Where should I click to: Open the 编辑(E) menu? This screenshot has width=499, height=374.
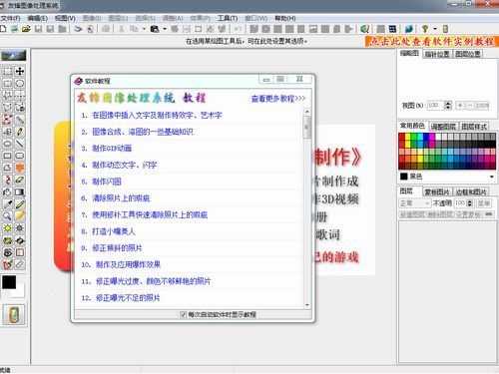(38, 18)
